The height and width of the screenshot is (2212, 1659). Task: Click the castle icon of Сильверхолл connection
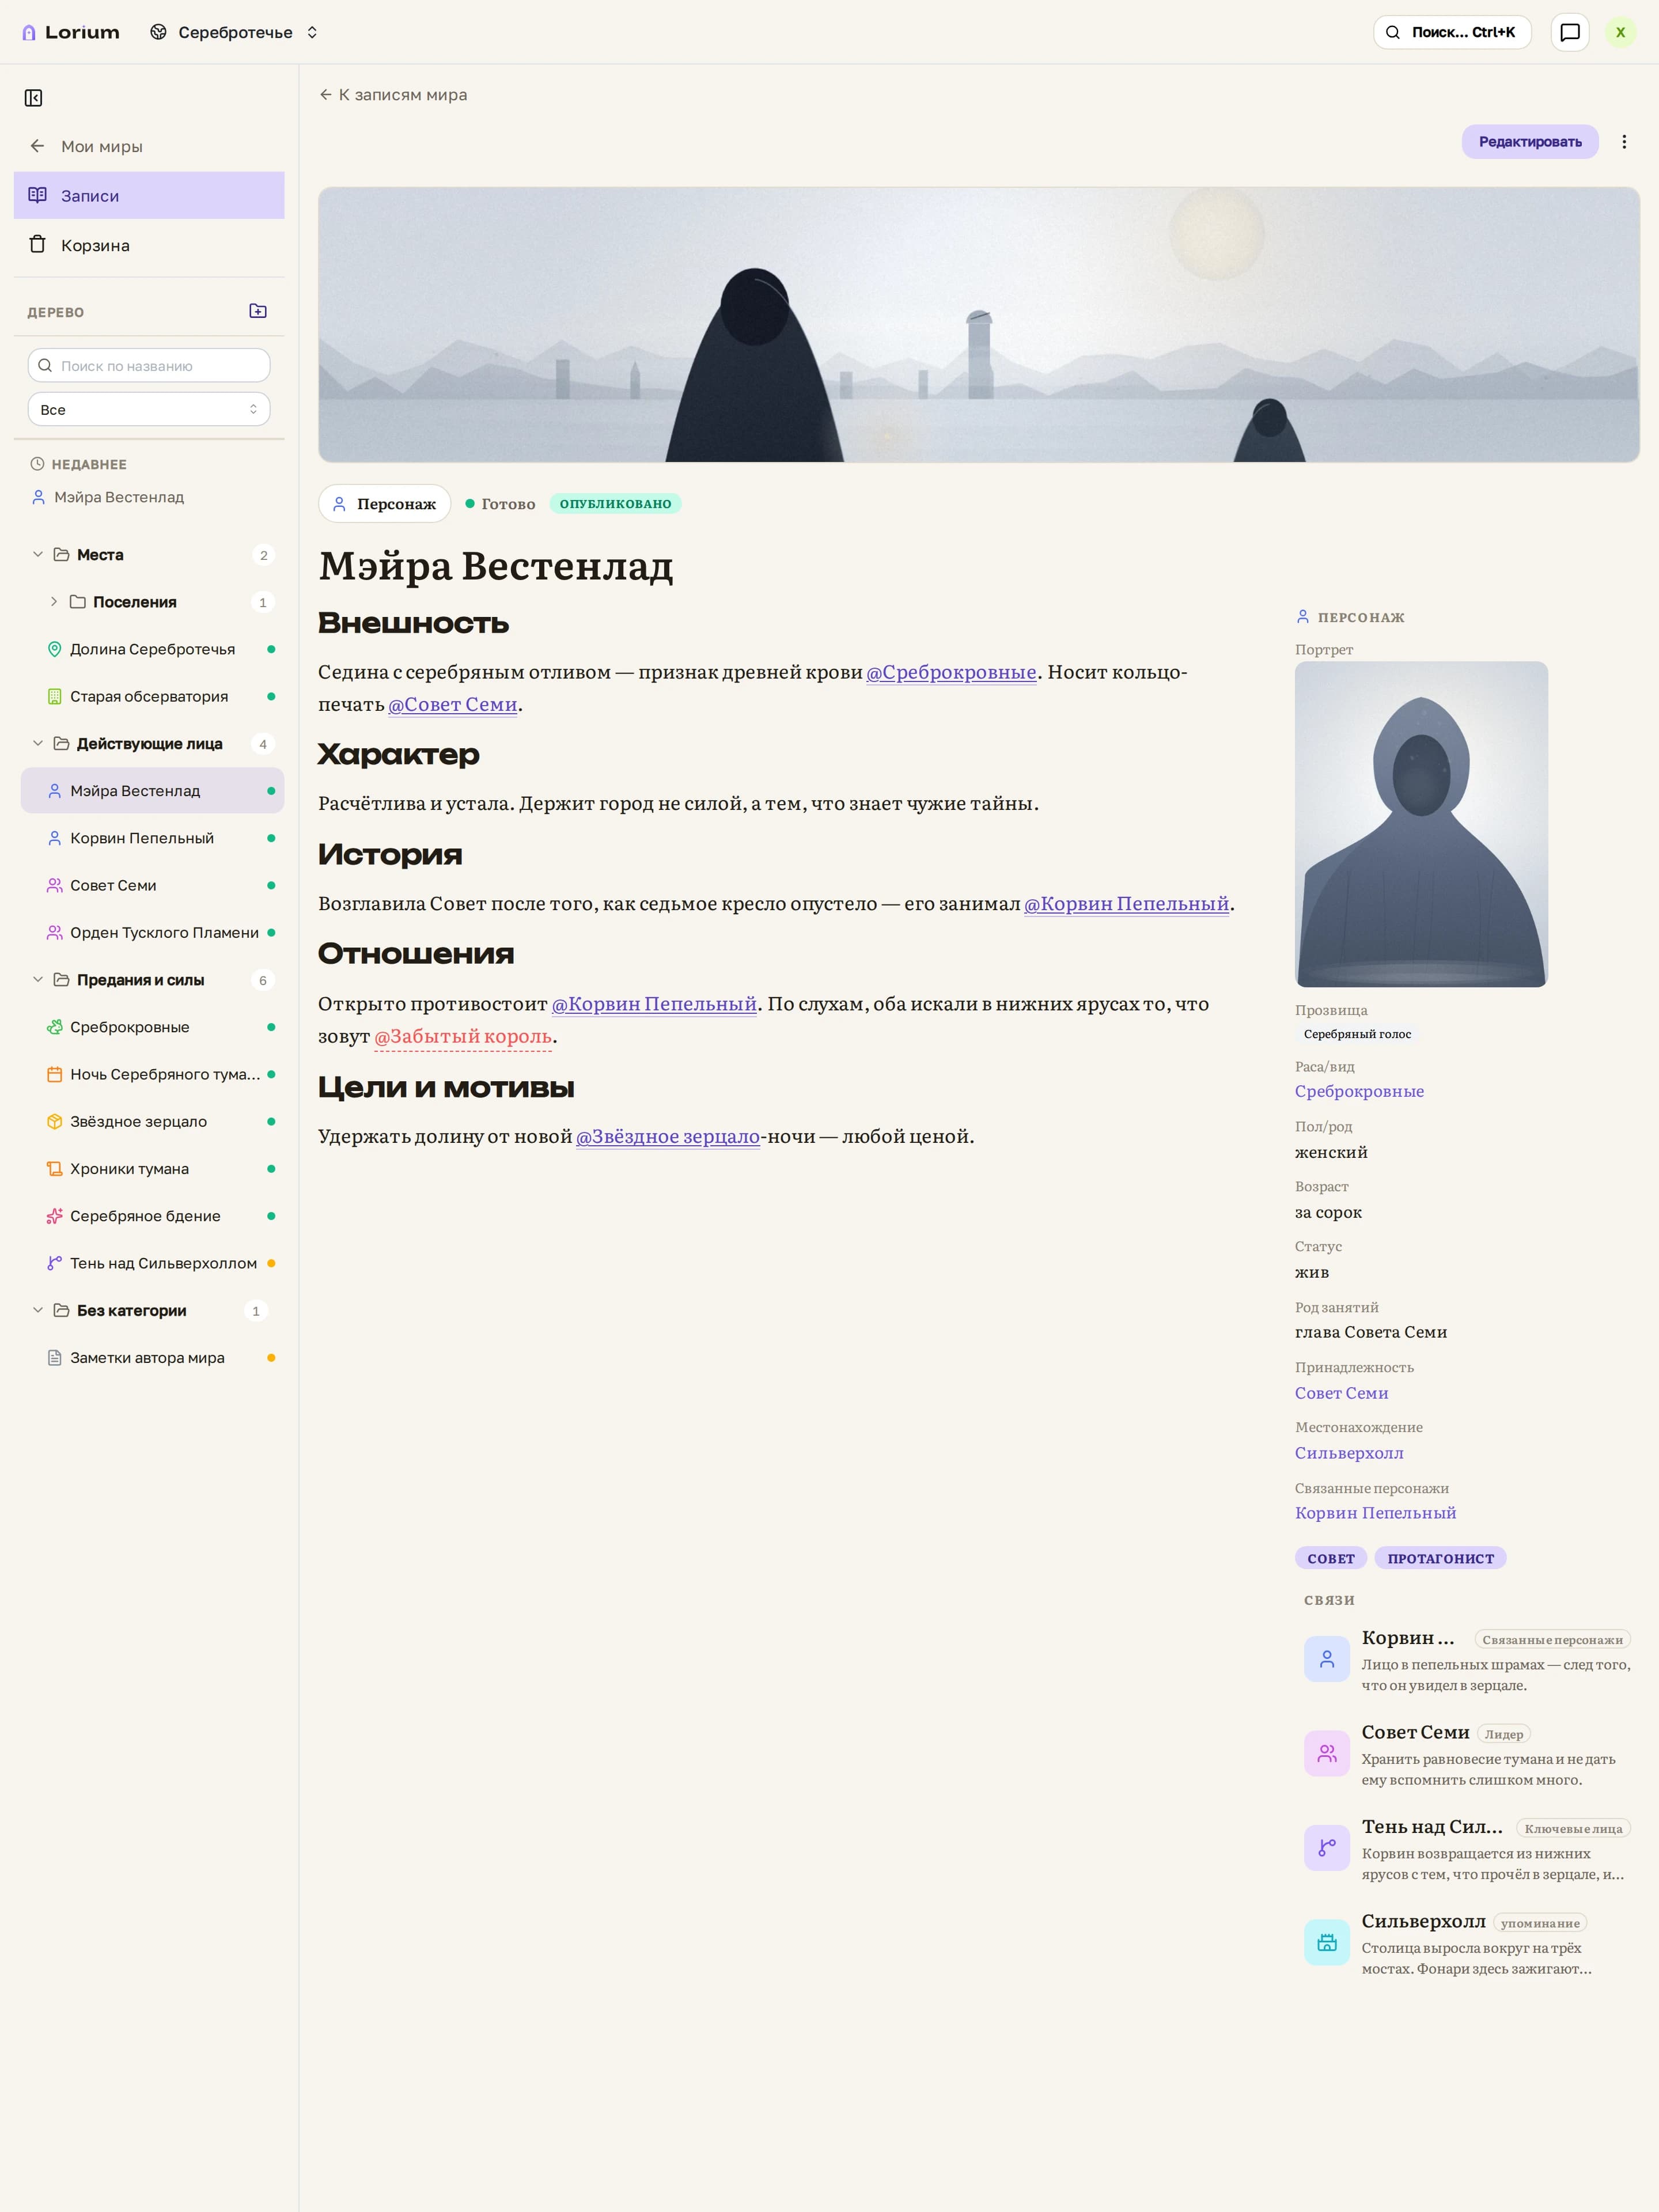1327,1942
